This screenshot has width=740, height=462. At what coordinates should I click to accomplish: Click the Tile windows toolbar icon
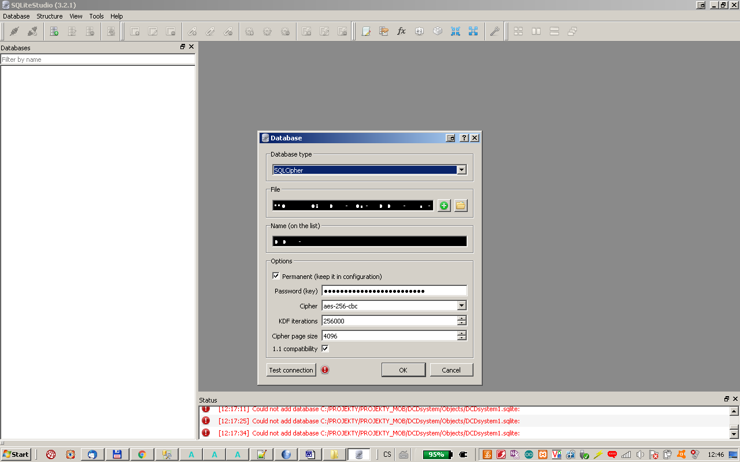(x=519, y=31)
